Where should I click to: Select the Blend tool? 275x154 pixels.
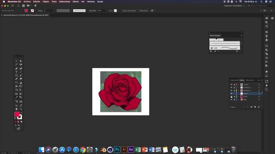tap(21, 98)
